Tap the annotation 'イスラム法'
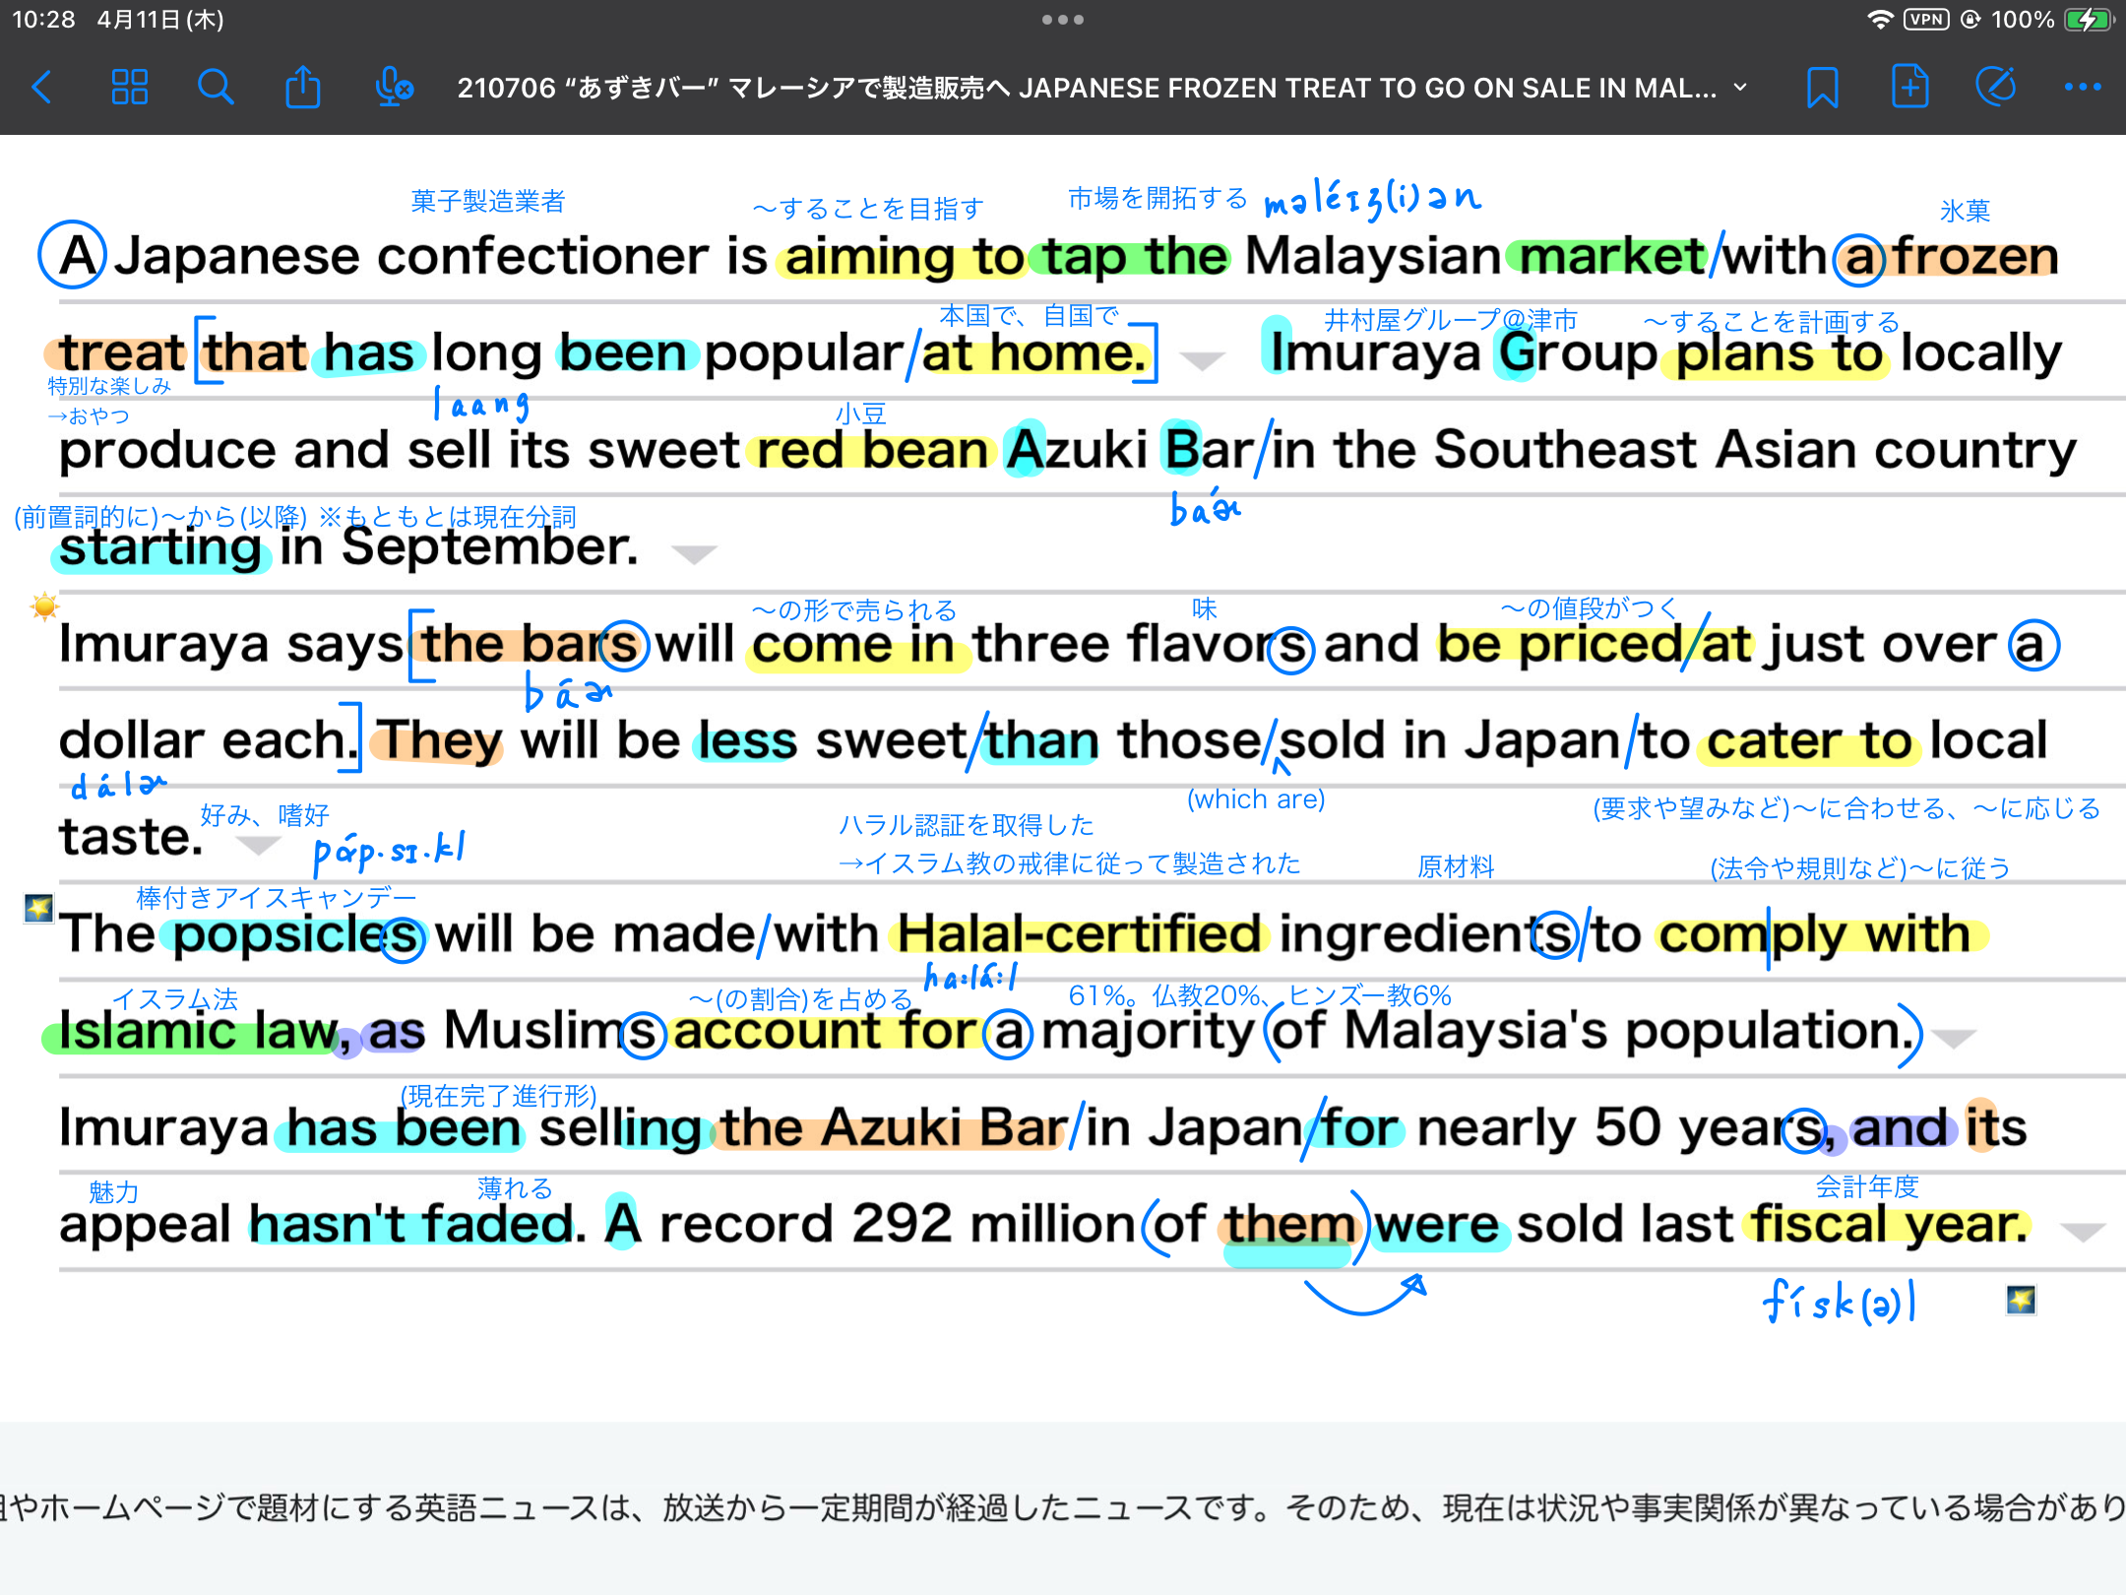Screen dimensions: 2126x1595 point(175,999)
